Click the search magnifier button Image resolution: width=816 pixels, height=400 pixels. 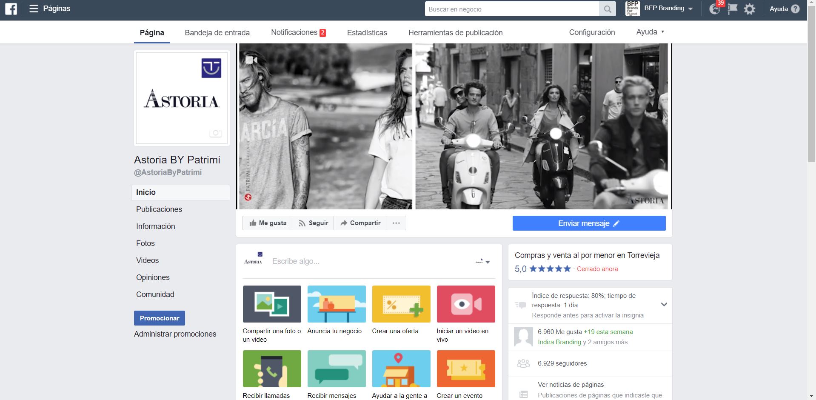coord(608,9)
